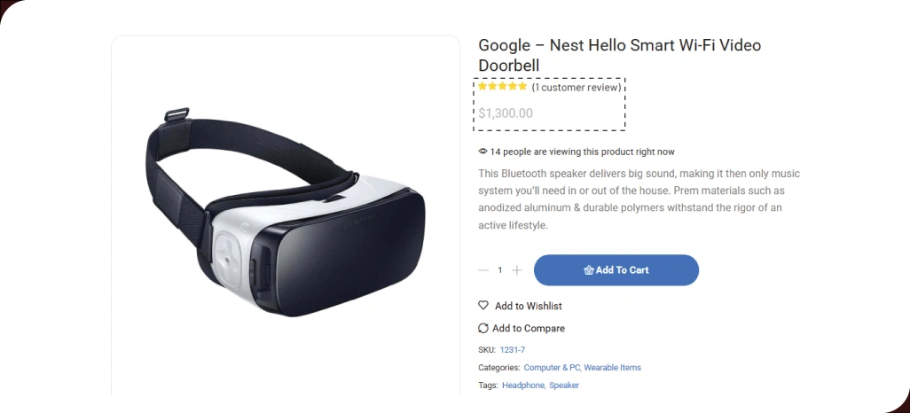Open the Headphone tag
The image size is (910, 413).
[x=523, y=386]
